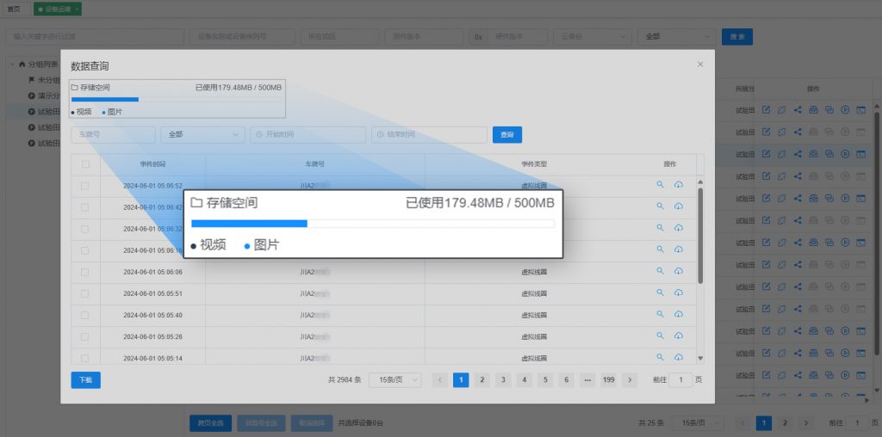Select the checkbox for the 05:05:40 record

pyautogui.click(x=84, y=315)
